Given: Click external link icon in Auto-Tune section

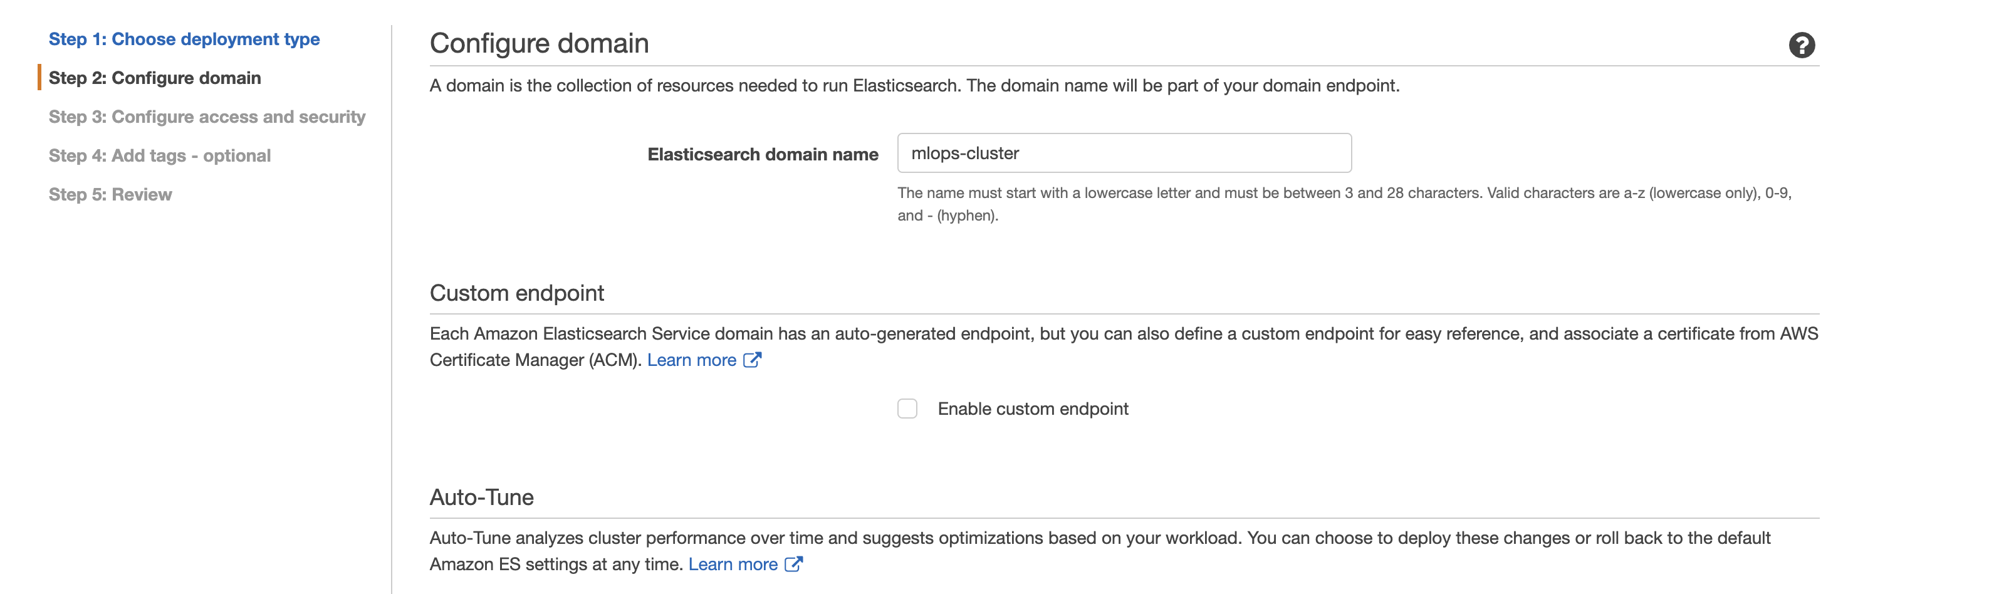Looking at the screenshot, I should point(793,564).
